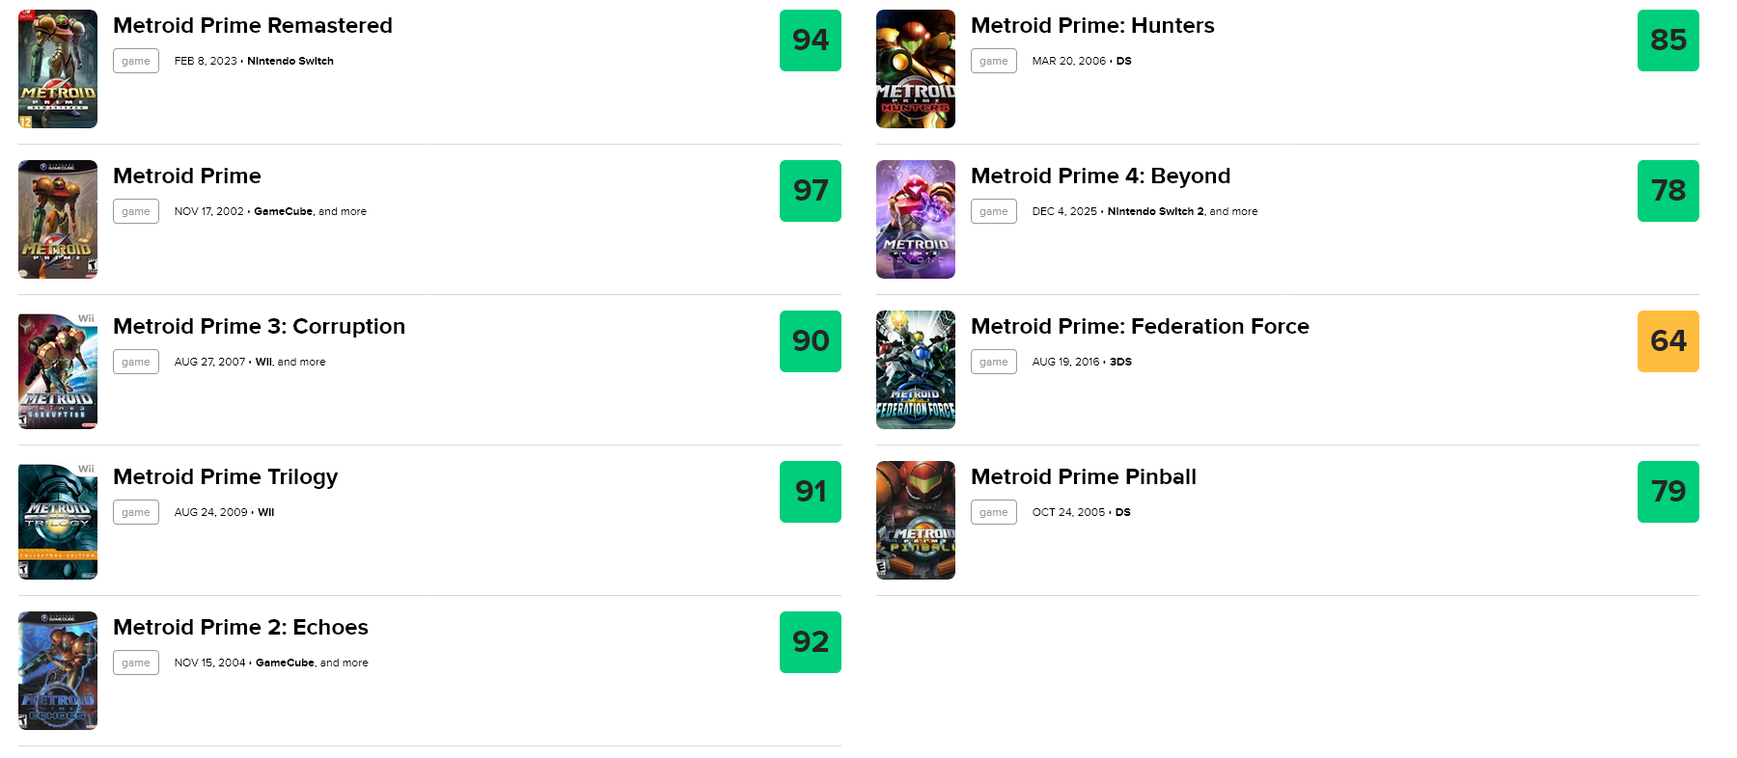Image resolution: width=1737 pixels, height=758 pixels.
Task: Click the game tag under Federation Force
Action: [993, 362]
